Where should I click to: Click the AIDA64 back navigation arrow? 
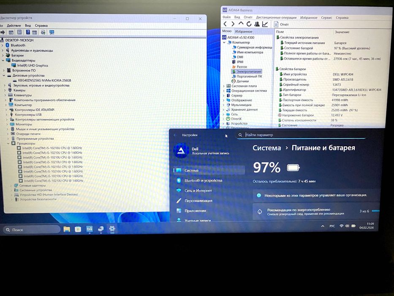225,24
